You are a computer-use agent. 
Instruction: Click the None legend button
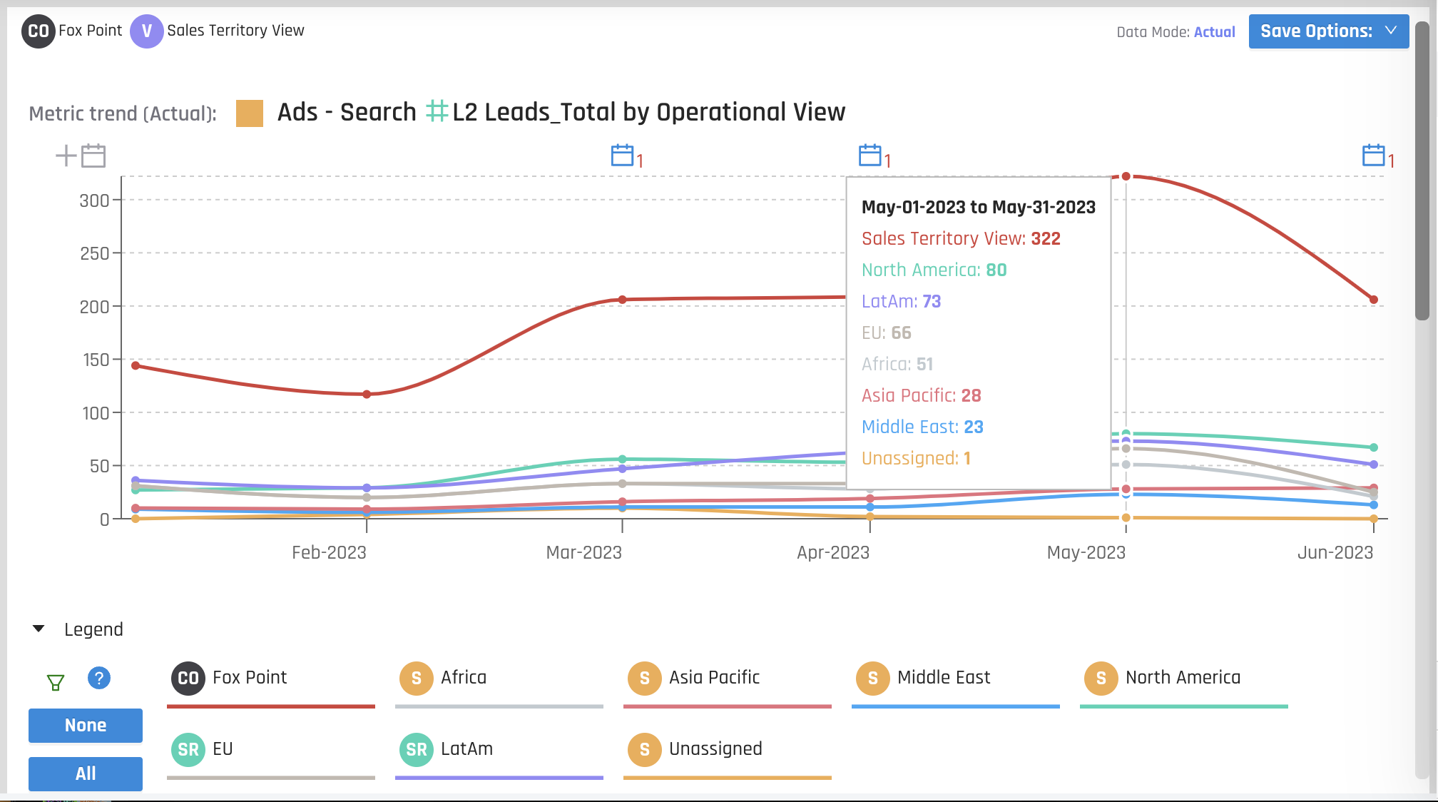tap(86, 726)
